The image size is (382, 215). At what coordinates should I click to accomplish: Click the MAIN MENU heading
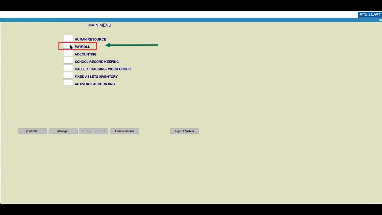[100, 25]
